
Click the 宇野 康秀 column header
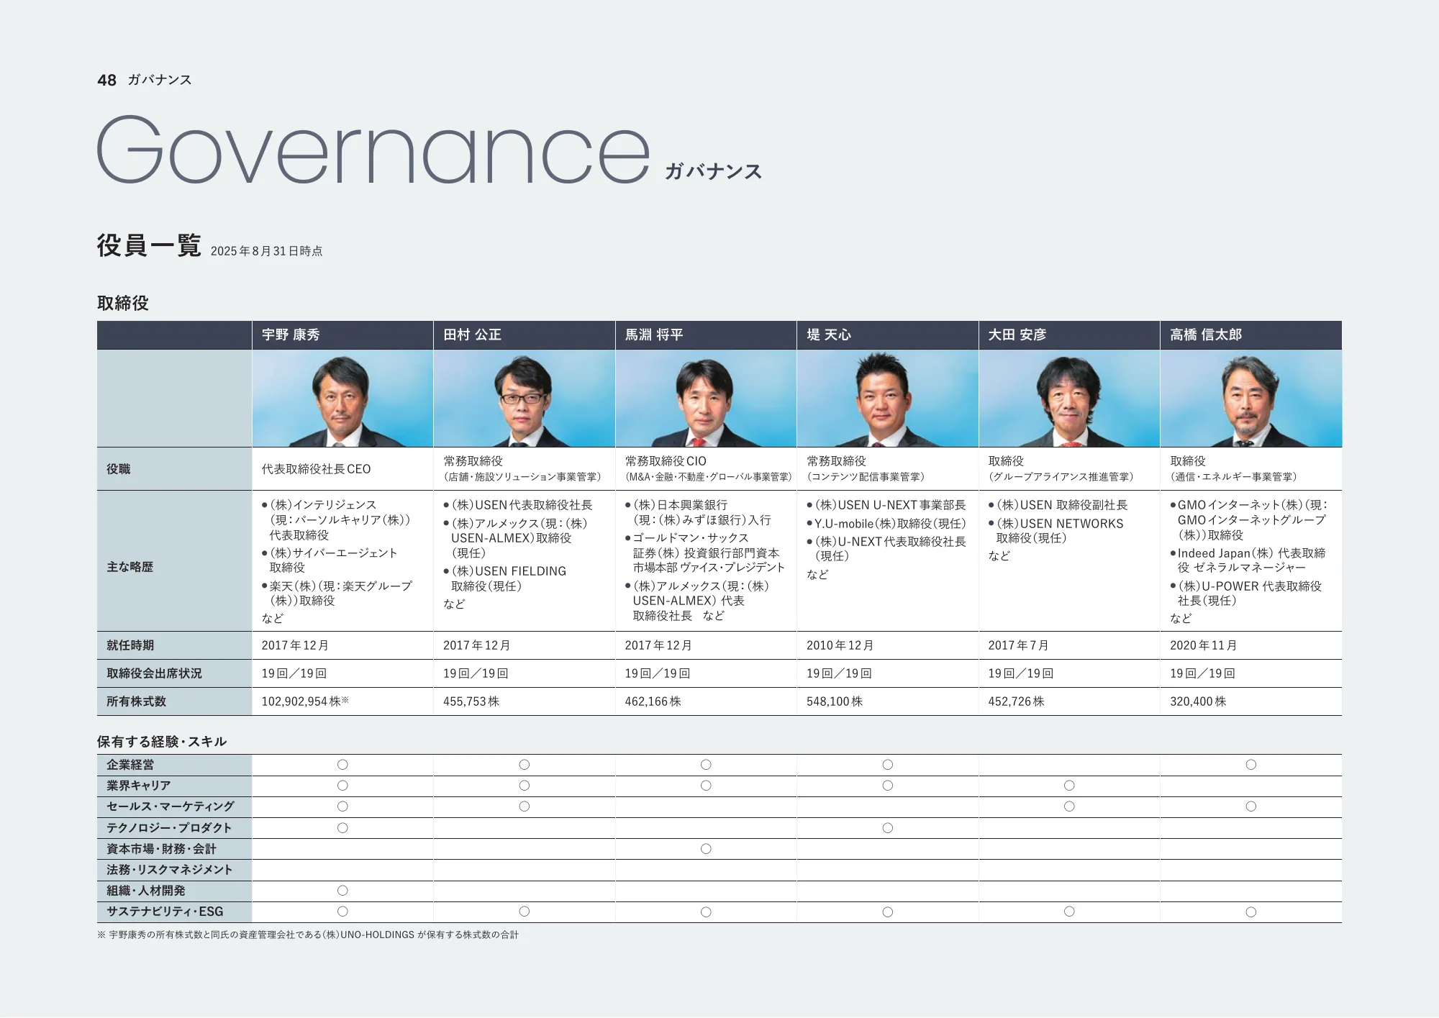[x=342, y=335]
